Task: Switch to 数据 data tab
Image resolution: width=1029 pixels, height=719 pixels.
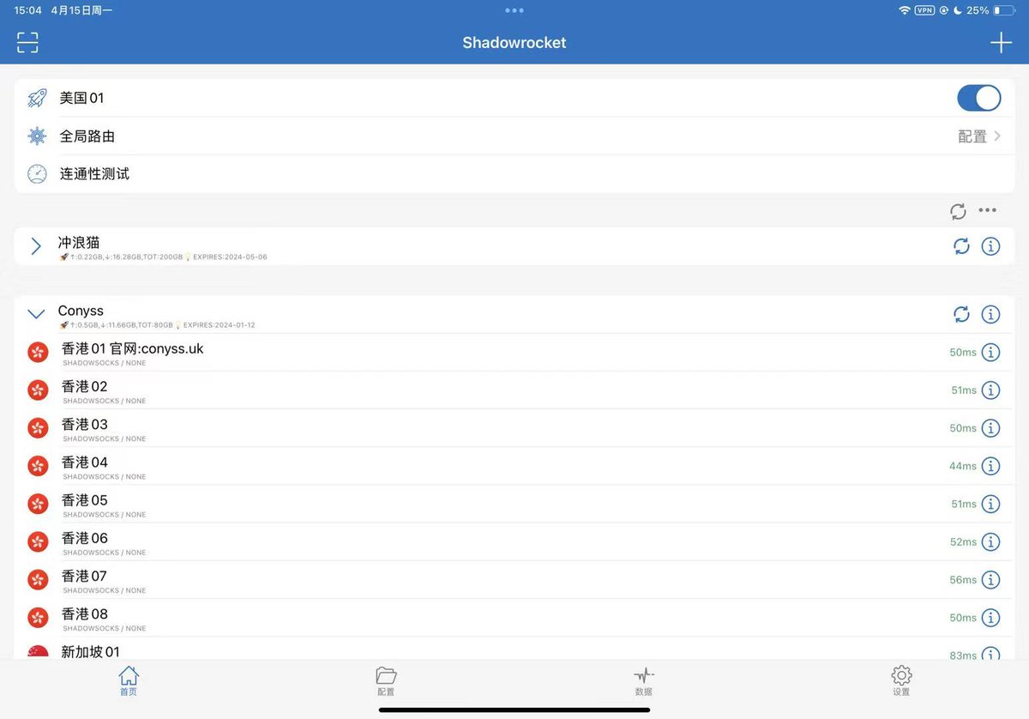Action: [x=643, y=680]
